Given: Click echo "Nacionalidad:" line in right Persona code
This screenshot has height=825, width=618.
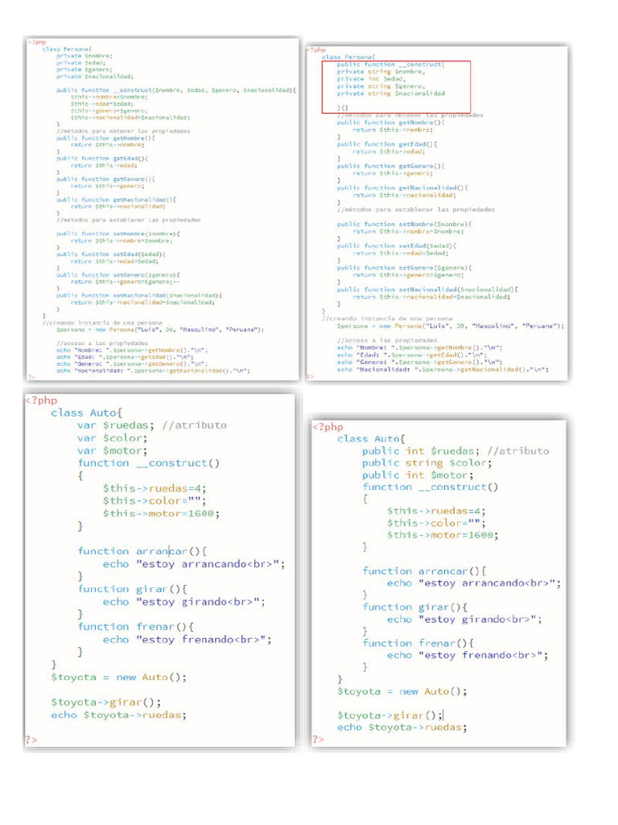Looking at the screenshot, I should tap(443, 369).
